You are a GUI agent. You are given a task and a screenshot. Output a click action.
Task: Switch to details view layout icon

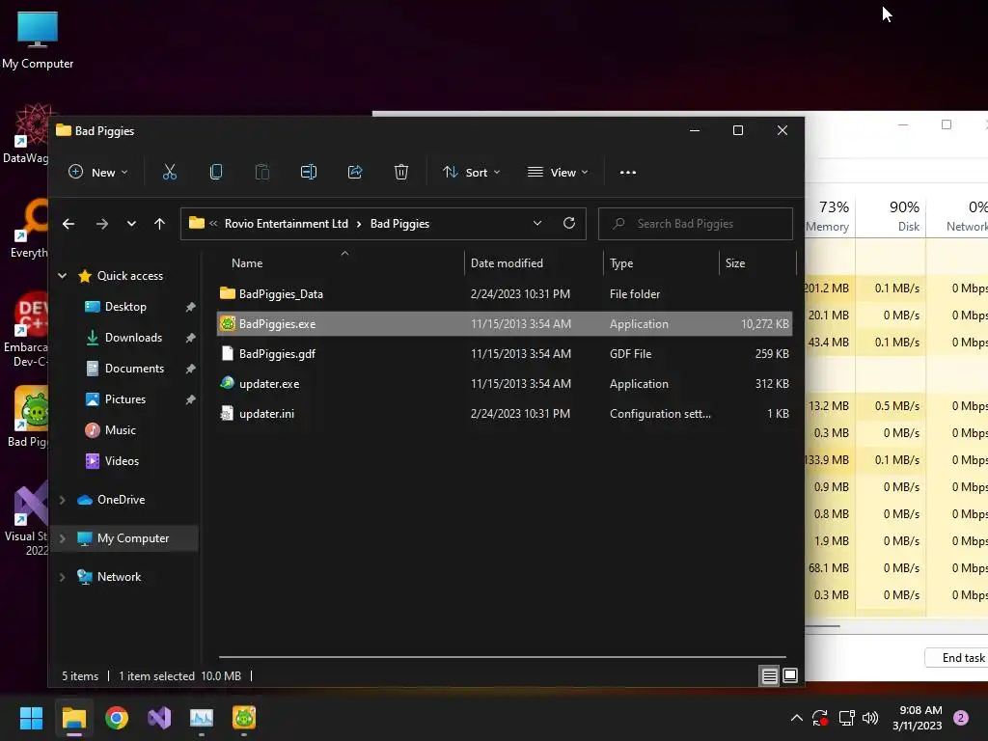[769, 676]
